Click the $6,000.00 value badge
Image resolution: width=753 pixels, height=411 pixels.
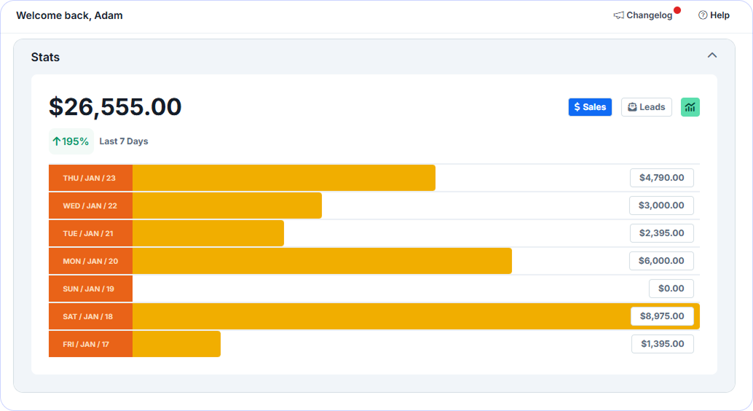point(661,261)
